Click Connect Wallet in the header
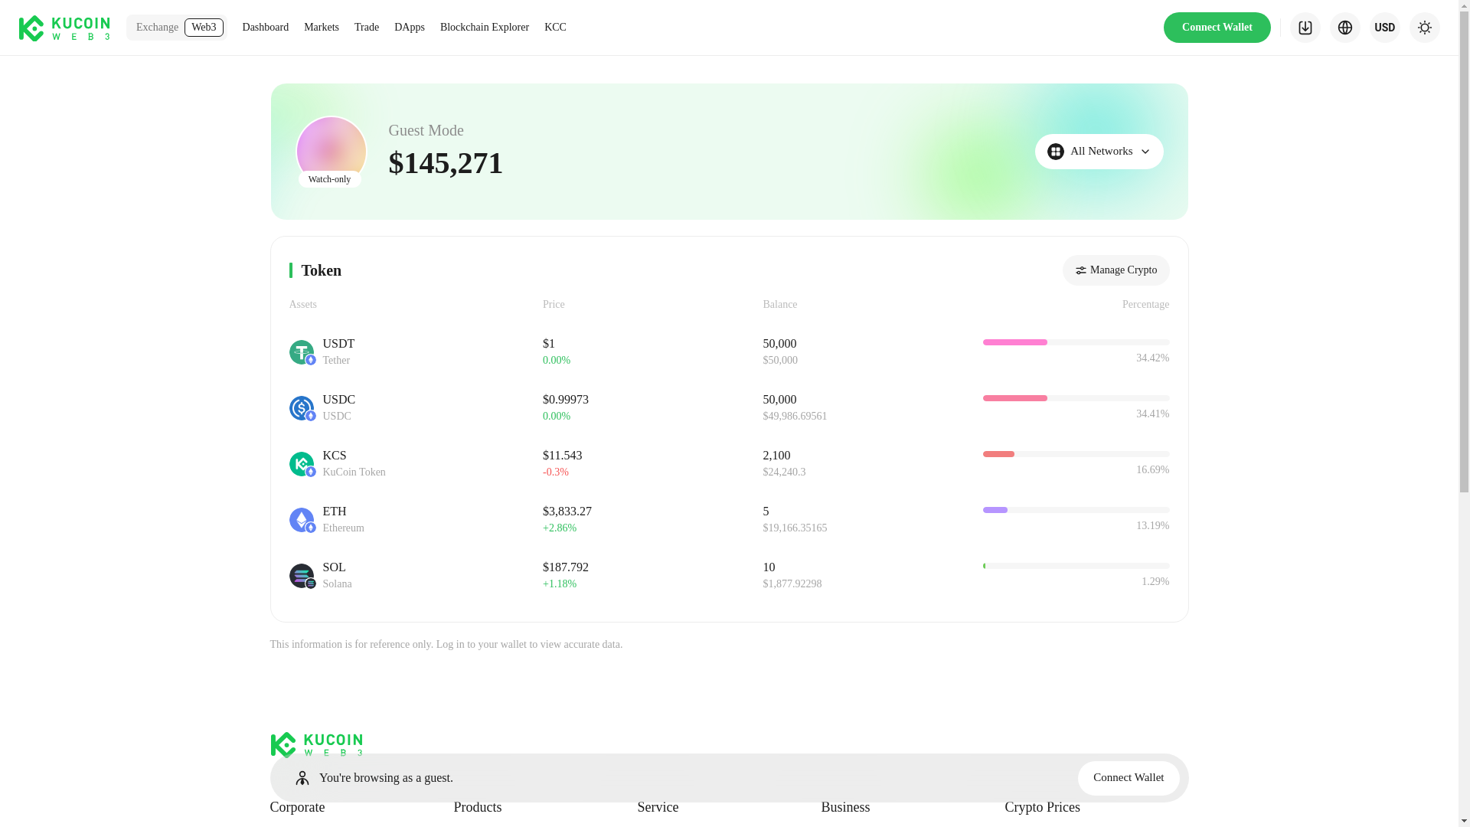The width and height of the screenshot is (1470, 827). click(x=1217, y=28)
